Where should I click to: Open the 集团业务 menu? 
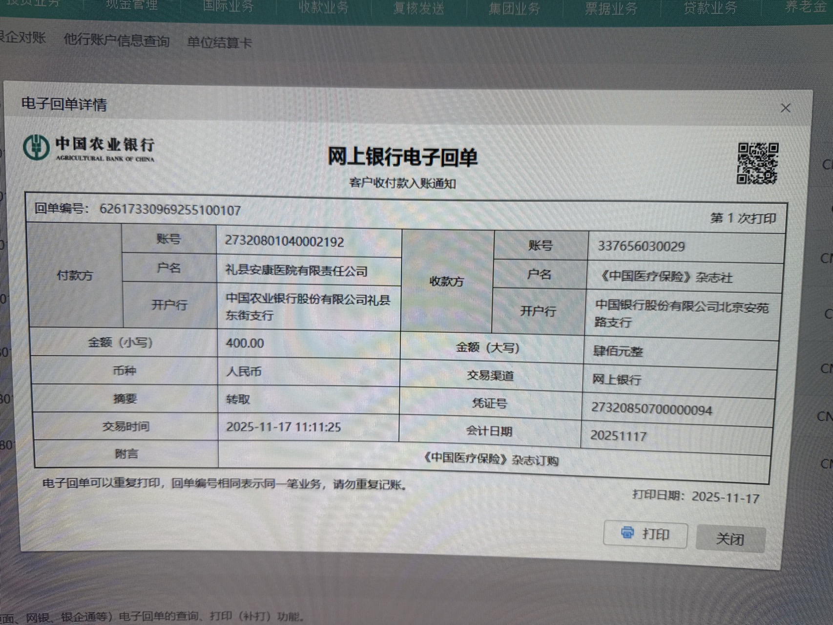point(514,9)
